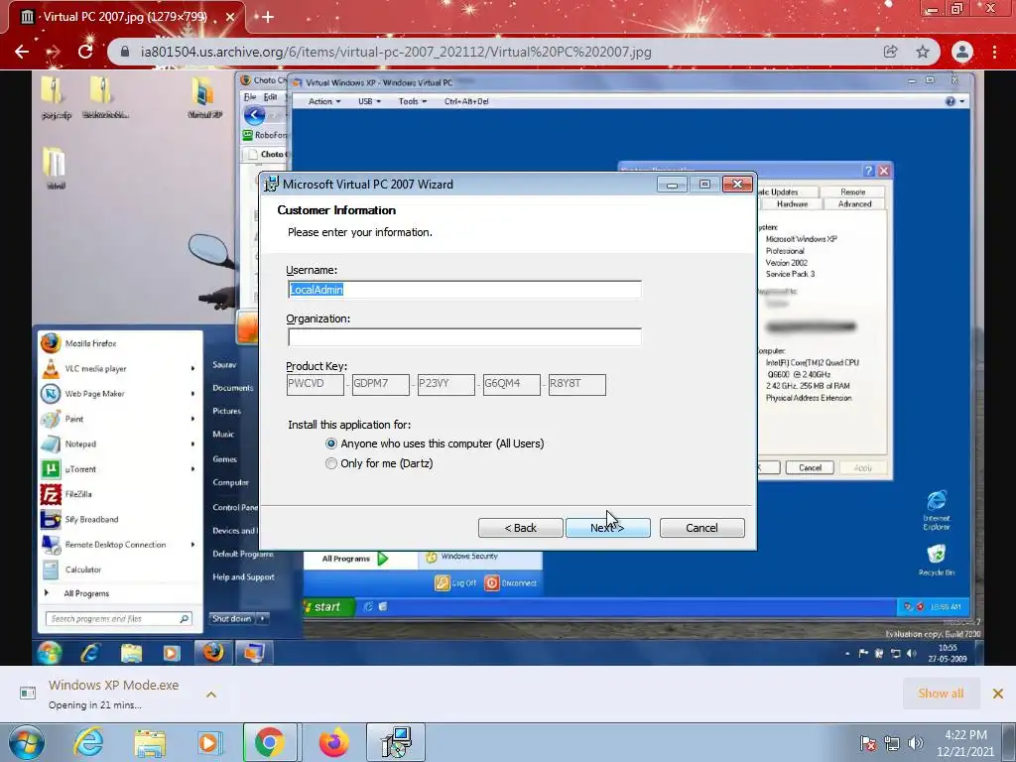Click Shut down in the start menu

(231, 619)
